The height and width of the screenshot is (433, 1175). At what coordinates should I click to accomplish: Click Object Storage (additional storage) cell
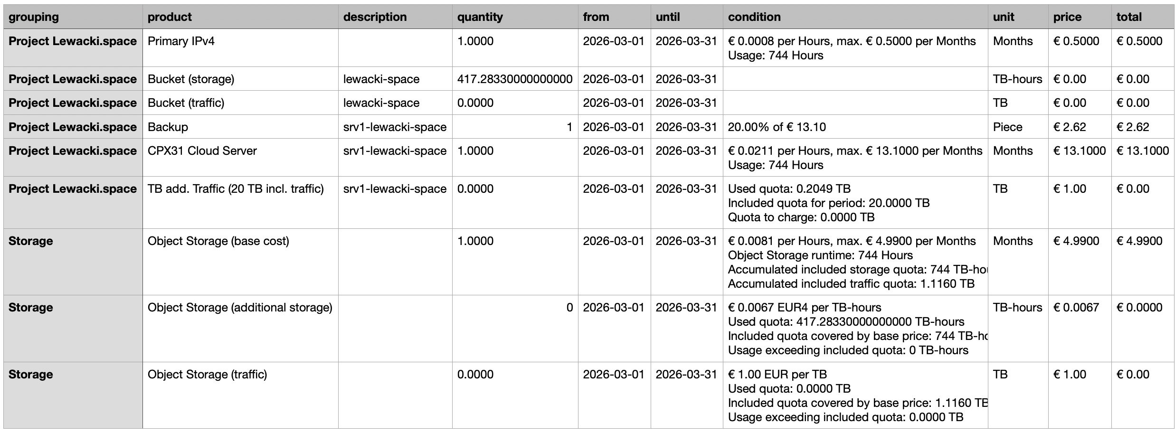coord(240,329)
